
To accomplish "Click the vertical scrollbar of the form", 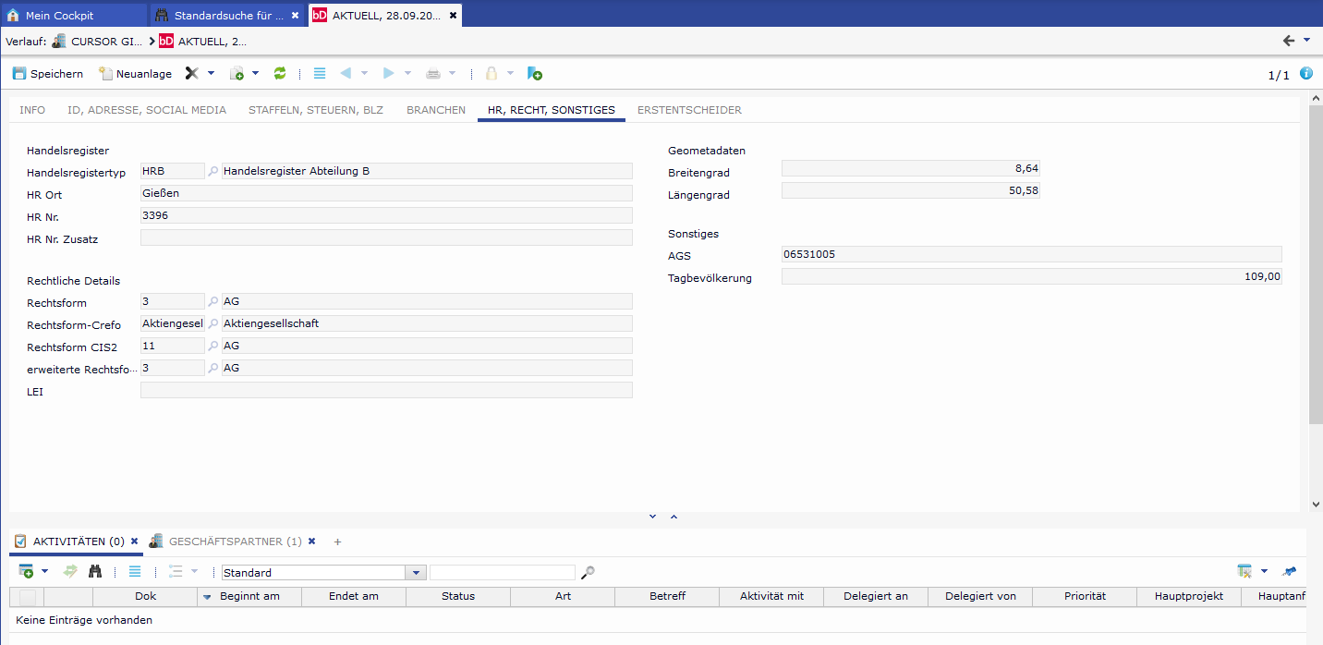I will (1316, 262).
